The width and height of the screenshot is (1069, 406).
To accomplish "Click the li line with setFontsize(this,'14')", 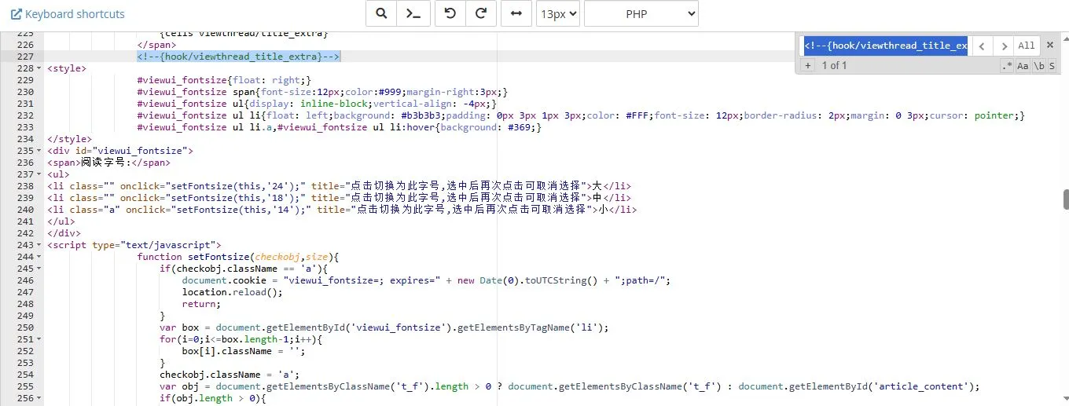I will (342, 210).
